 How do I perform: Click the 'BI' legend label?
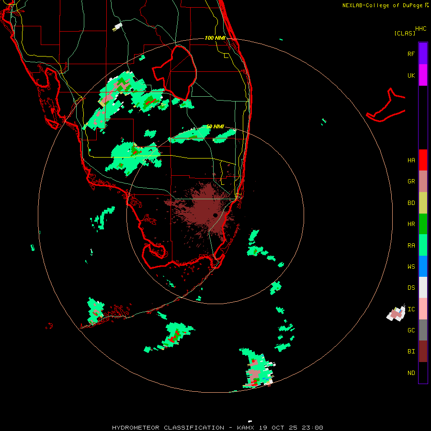(411, 352)
